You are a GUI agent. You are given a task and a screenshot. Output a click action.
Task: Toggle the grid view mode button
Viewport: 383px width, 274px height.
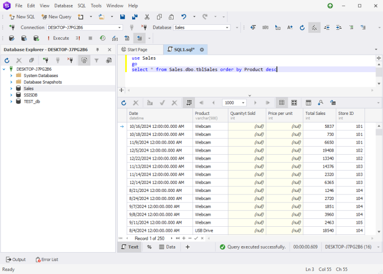point(282,103)
